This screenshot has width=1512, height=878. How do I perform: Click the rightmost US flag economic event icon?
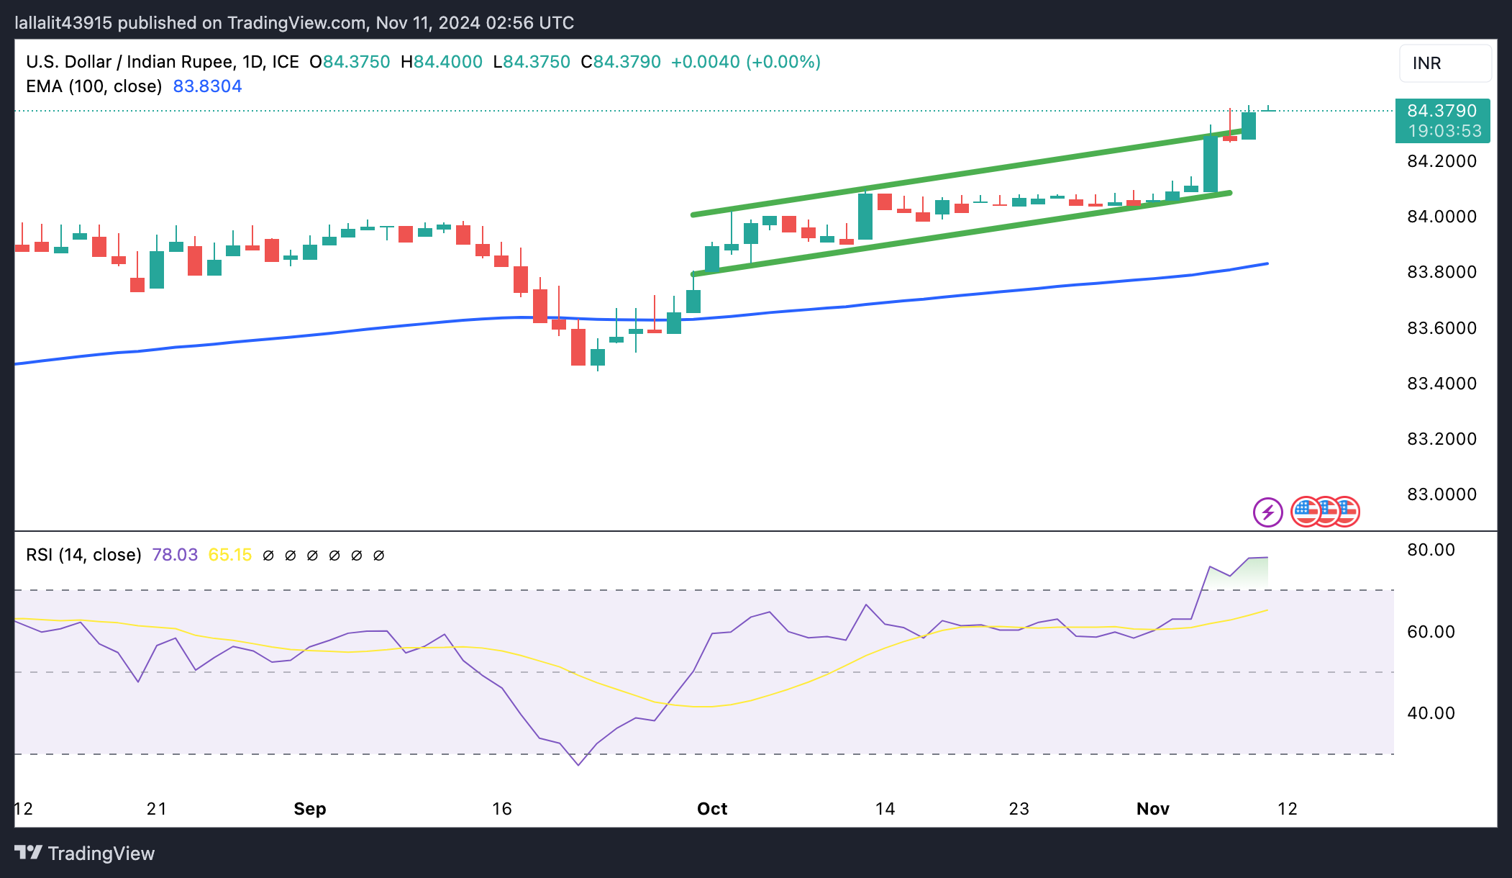click(x=1348, y=512)
